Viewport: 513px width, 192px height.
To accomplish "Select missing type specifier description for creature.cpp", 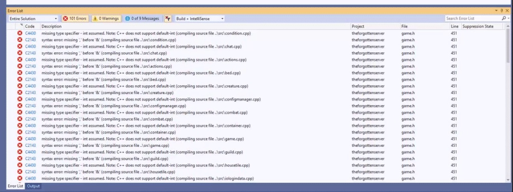I will pos(145,86).
